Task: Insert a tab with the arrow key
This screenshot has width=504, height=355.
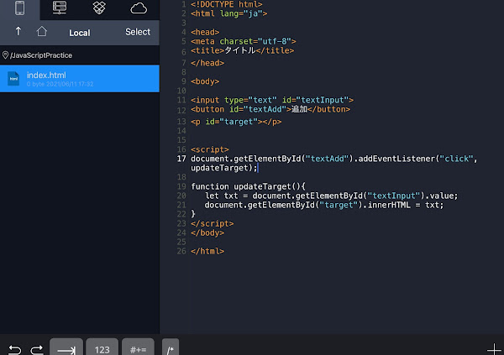Action: pyautogui.click(x=66, y=347)
